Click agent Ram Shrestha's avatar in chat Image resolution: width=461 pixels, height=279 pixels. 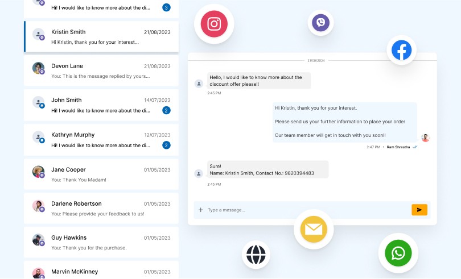click(x=425, y=138)
